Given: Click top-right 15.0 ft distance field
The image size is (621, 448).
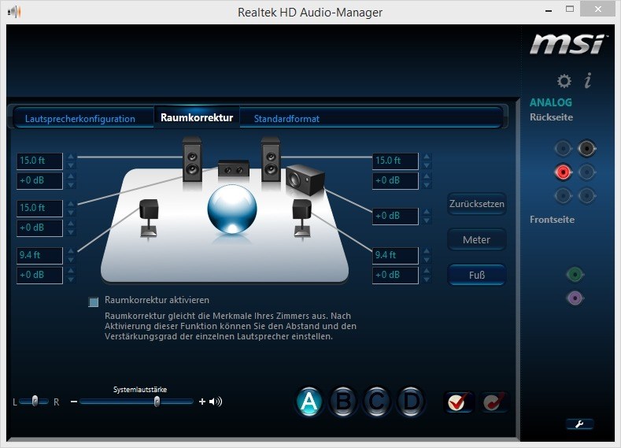Looking at the screenshot, I should tap(395, 161).
